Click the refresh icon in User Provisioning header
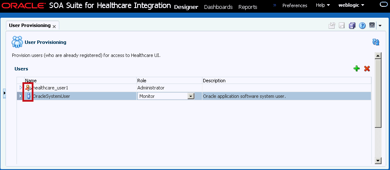 (376, 42)
